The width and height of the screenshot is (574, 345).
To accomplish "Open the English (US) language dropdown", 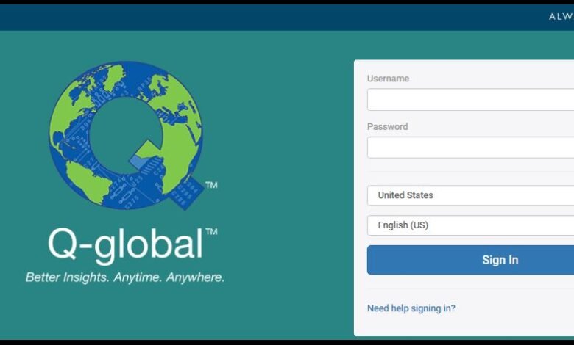I will coord(471,225).
